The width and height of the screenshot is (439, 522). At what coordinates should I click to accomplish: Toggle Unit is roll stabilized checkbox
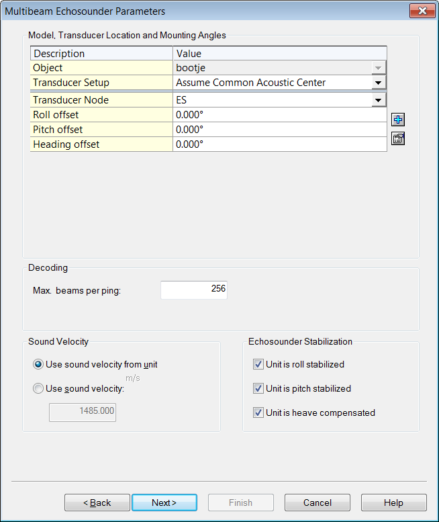258,365
